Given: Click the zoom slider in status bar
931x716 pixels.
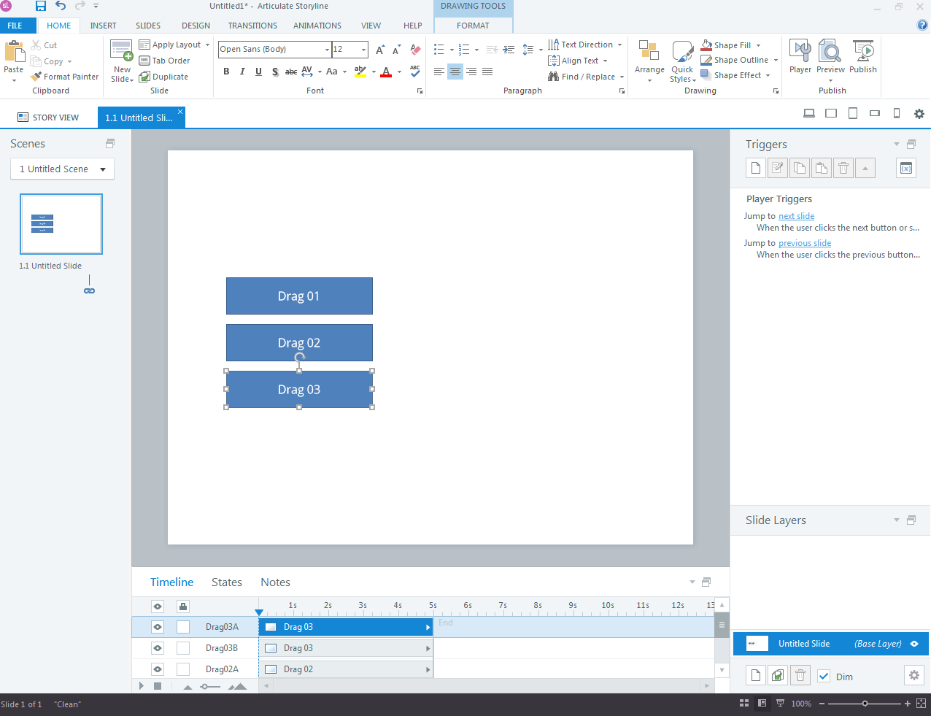Looking at the screenshot, I should point(865,704).
